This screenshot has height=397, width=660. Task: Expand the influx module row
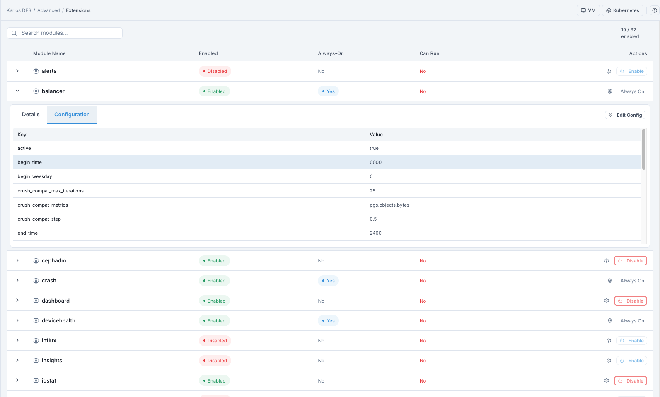[17, 340]
